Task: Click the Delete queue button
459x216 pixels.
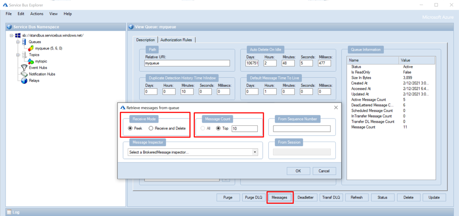Action: (x=408, y=197)
